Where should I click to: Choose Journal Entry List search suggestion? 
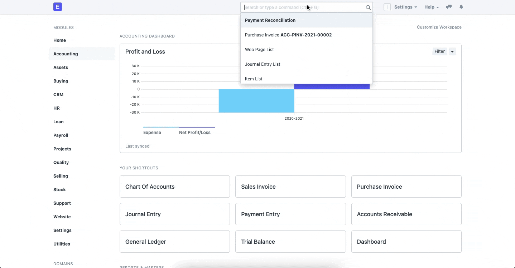[x=262, y=64]
